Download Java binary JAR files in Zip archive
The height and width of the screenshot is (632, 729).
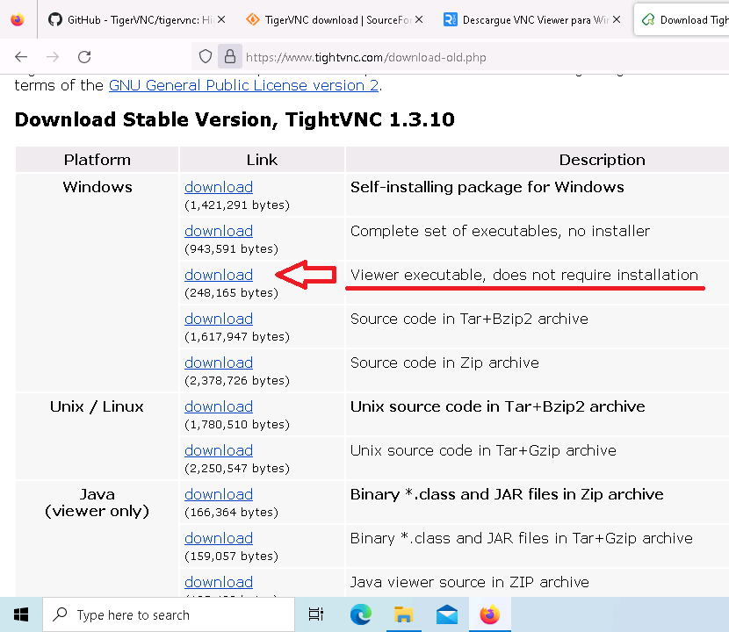pos(219,494)
